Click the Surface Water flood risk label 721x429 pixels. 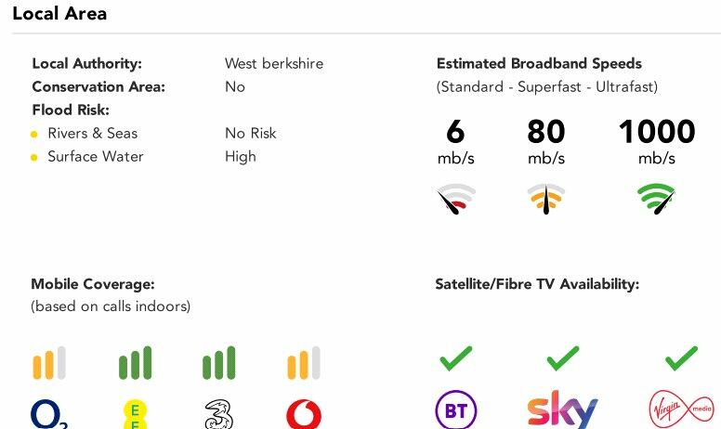pyautogui.click(x=96, y=156)
